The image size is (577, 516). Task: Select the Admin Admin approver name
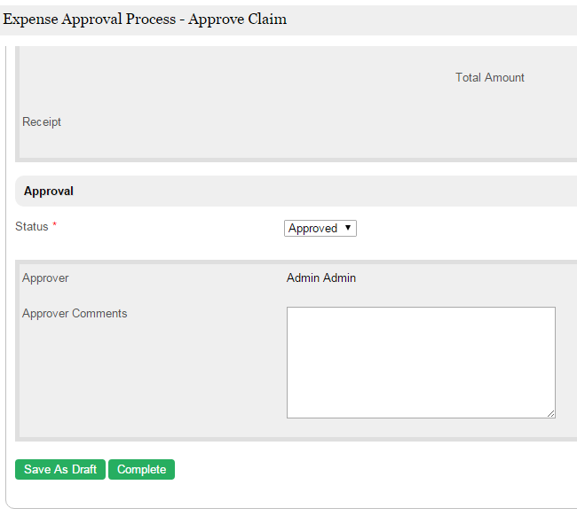pyautogui.click(x=321, y=278)
